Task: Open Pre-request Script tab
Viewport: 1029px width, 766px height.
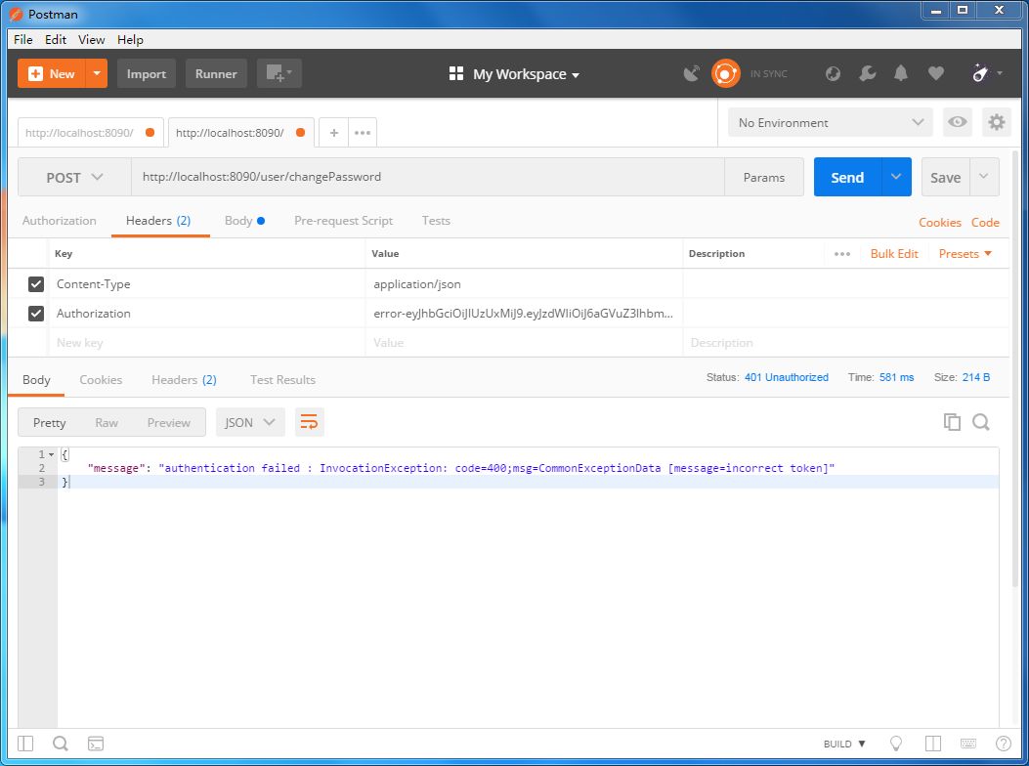Action: [343, 221]
